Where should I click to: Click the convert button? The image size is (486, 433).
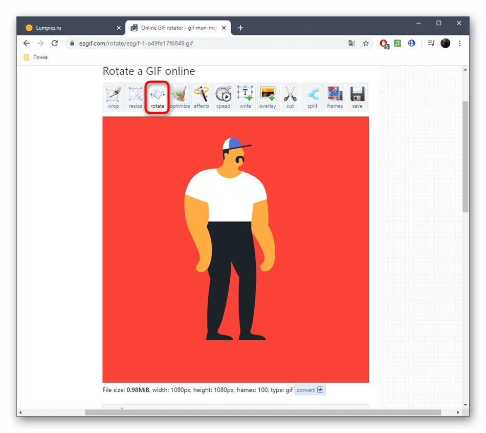(310, 390)
